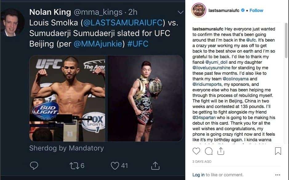289x180 pixels.
Task: Like the tweet with 41 likes
Action: click(x=115, y=166)
